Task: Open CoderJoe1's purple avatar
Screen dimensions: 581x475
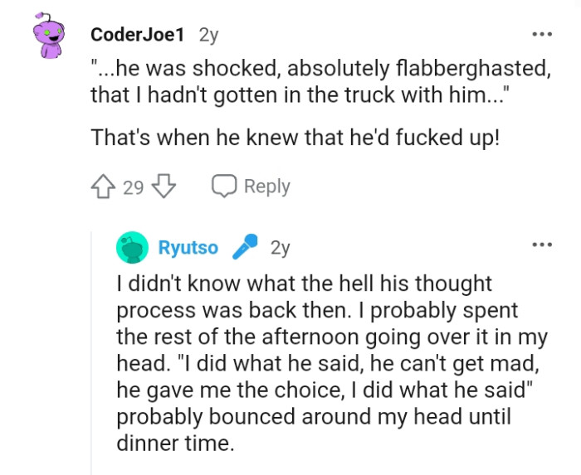Action: (x=51, y=39)
